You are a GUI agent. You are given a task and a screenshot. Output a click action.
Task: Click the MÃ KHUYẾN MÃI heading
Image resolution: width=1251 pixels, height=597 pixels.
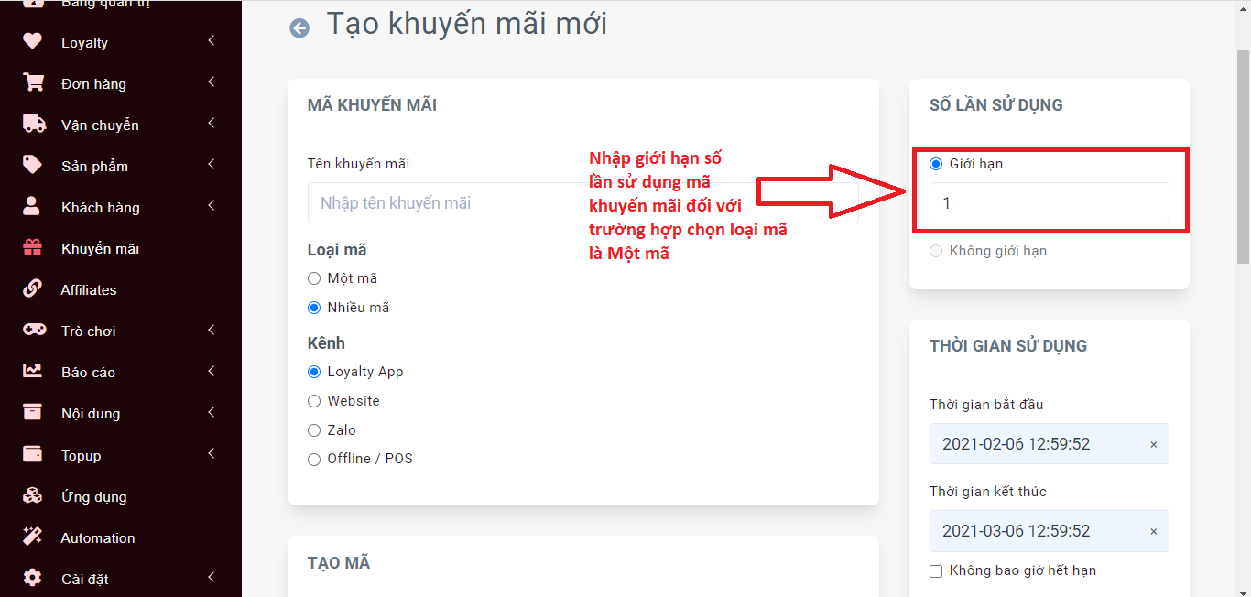tap(372, 105)
